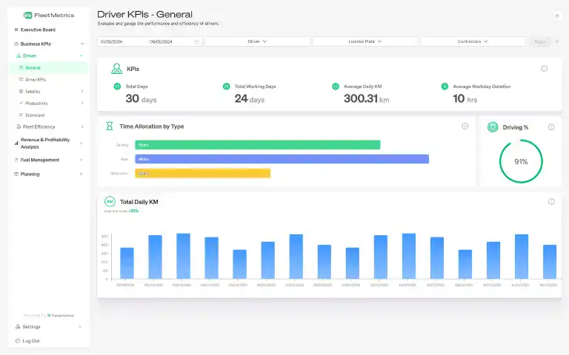Open the License Plate filter dropdown
Image resolution: width=569 pixels, height=355 pixels.
(365, 41)
